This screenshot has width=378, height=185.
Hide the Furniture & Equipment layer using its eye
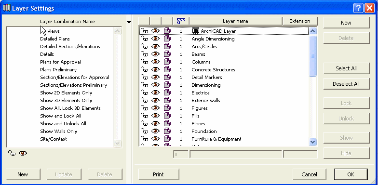pos(155,139)
